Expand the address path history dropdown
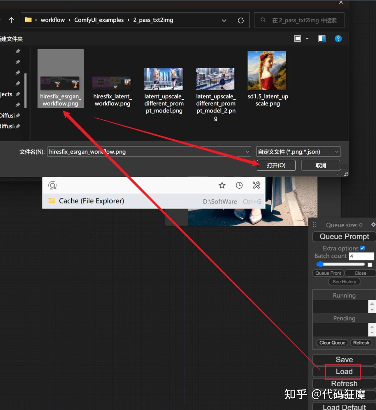376x410 pixels. click(x=224, y=20)
